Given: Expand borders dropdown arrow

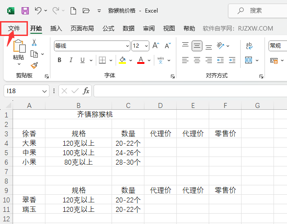Looking at the screenshot, I should (111, 60).
